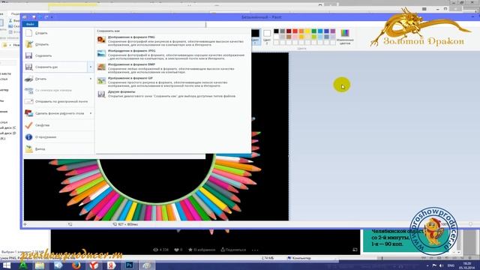480x270 pixels.
Task: Click the JPEG format picture icon
Action: pos(101,53)
